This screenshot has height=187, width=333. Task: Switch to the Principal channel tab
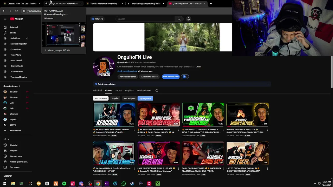coord(97,91)
